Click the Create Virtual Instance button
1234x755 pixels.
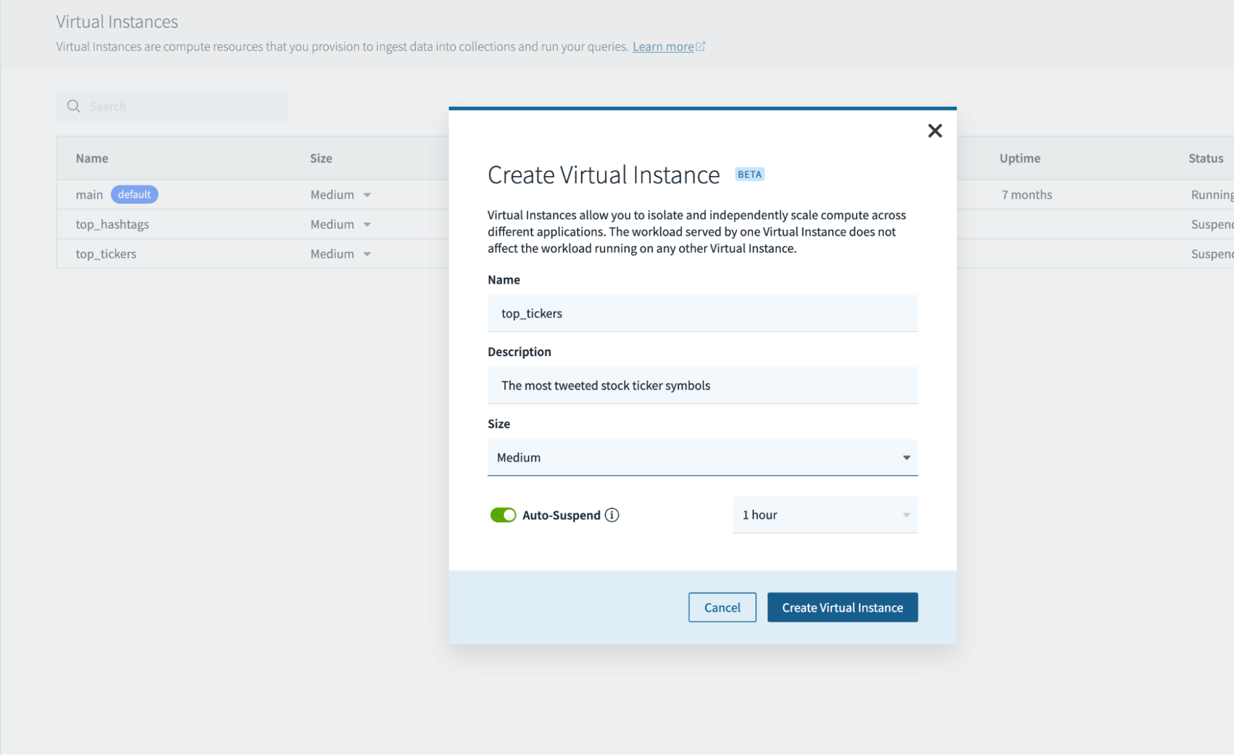click(x=842, y=607)
